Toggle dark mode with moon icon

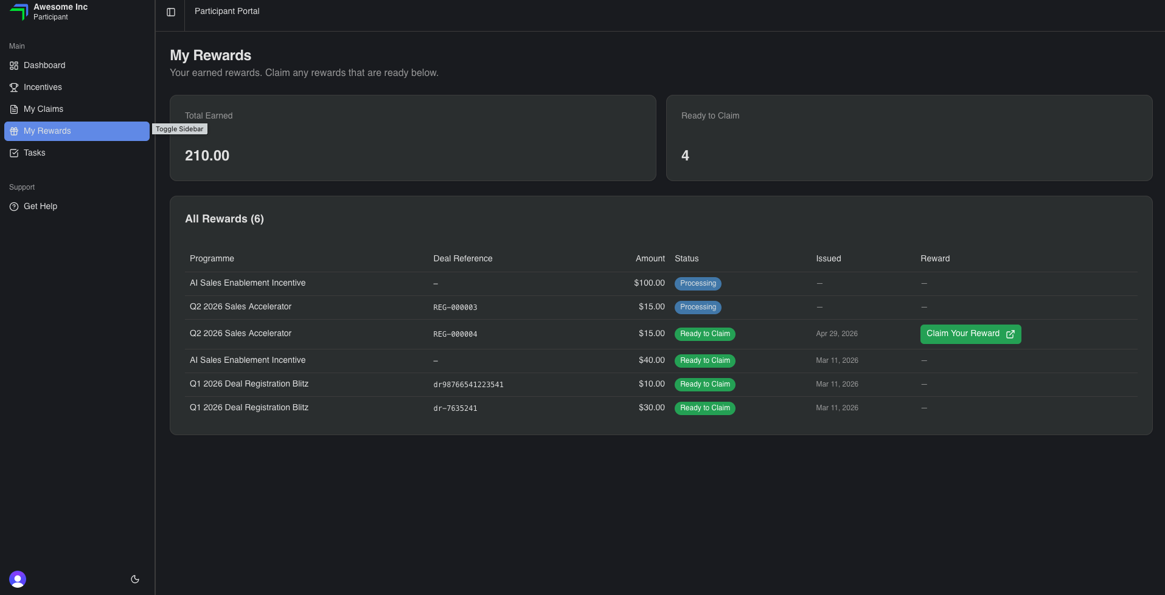[x=135, y=579]
